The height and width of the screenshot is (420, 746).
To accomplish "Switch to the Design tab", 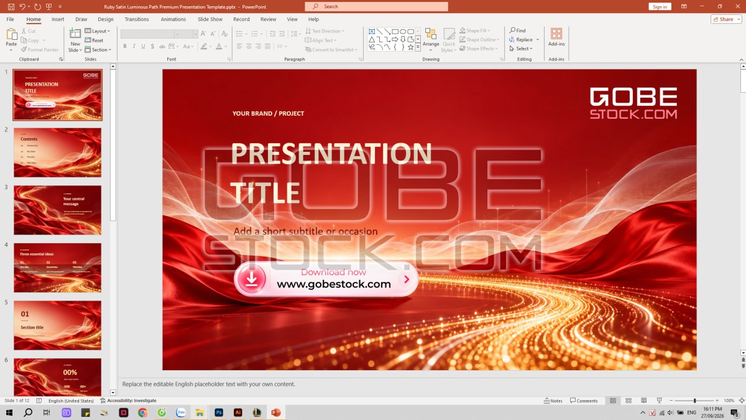I will (x=106, y=19).
